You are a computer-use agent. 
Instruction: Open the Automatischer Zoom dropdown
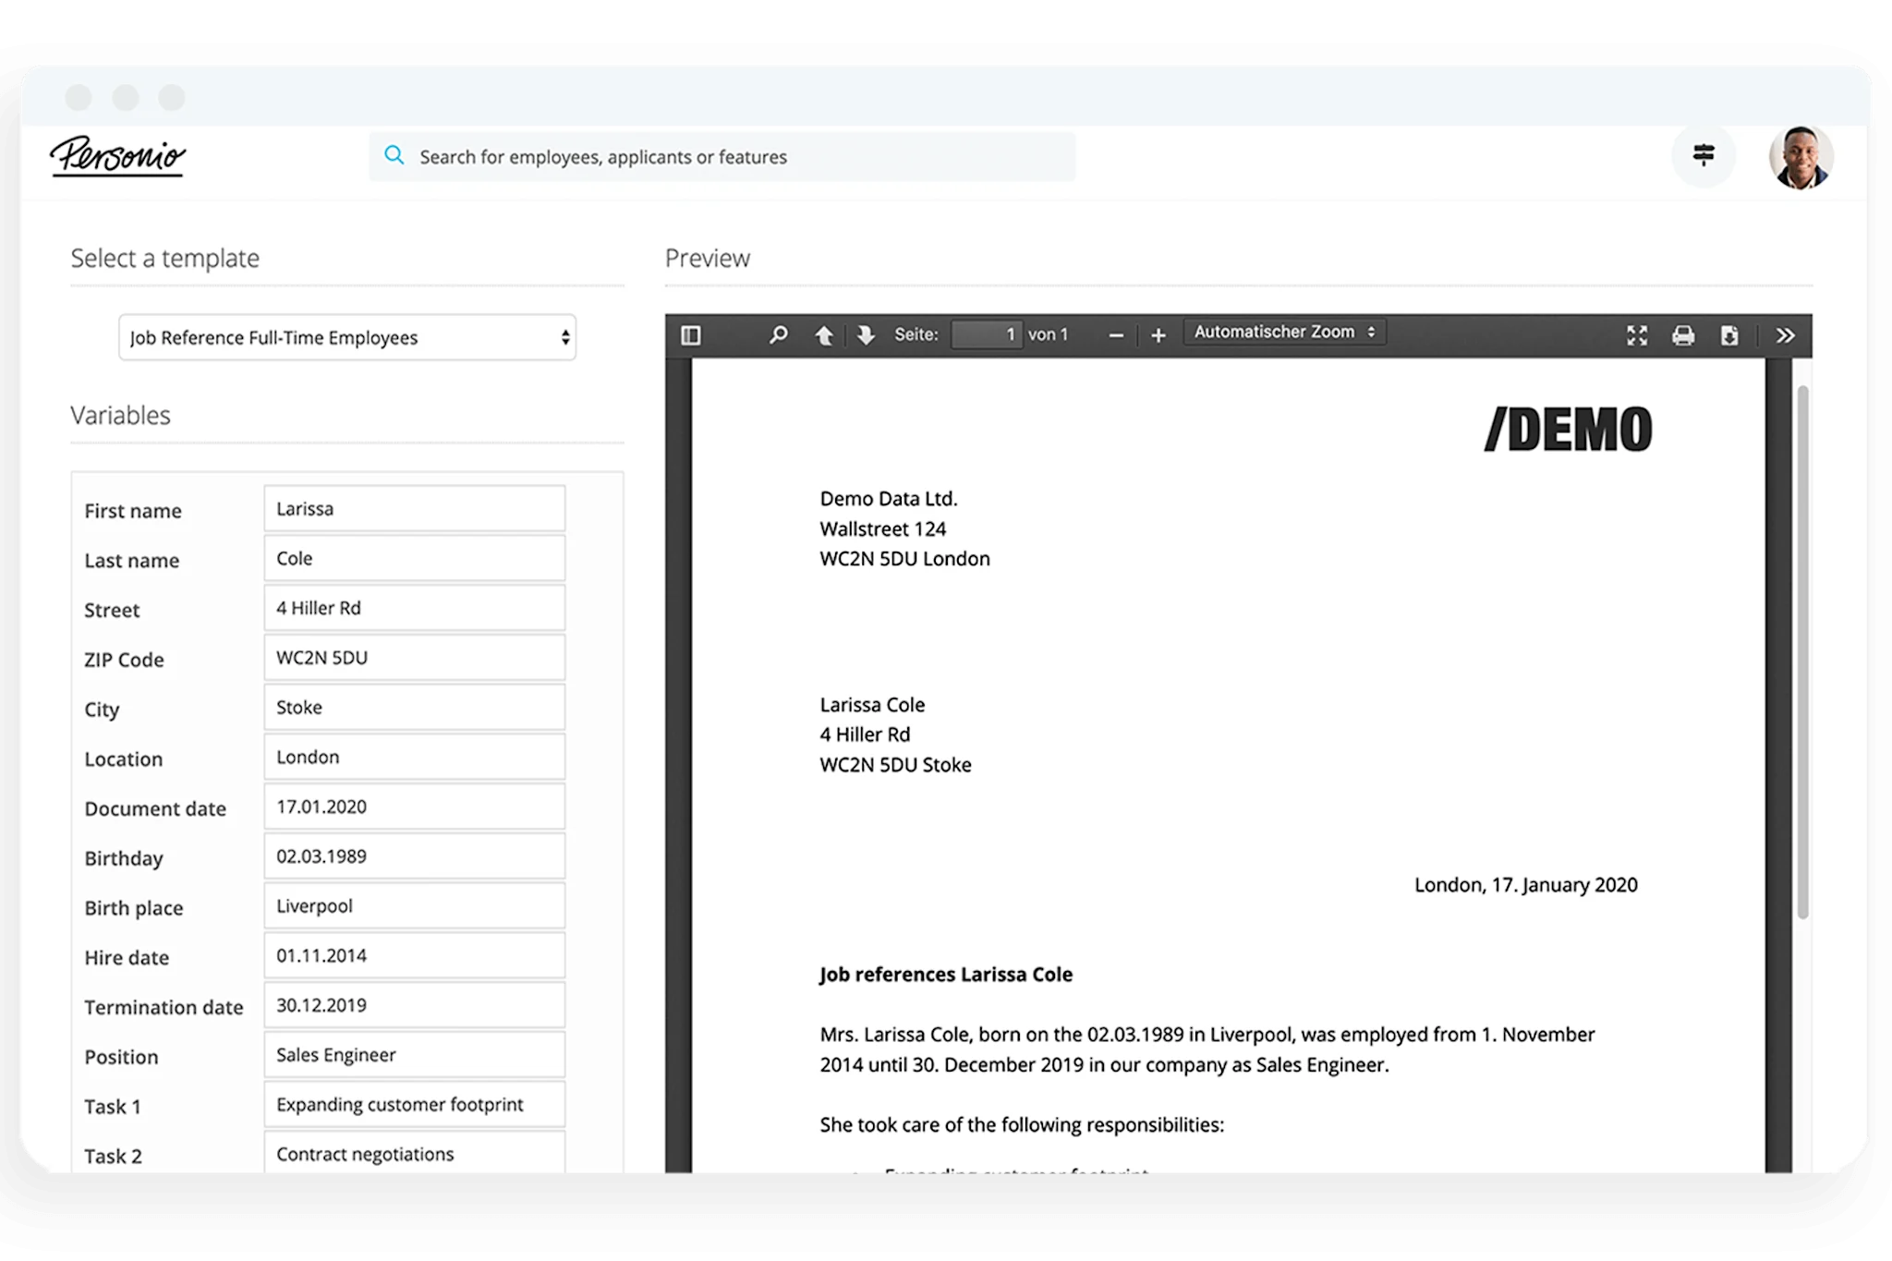coord(1284,333)
